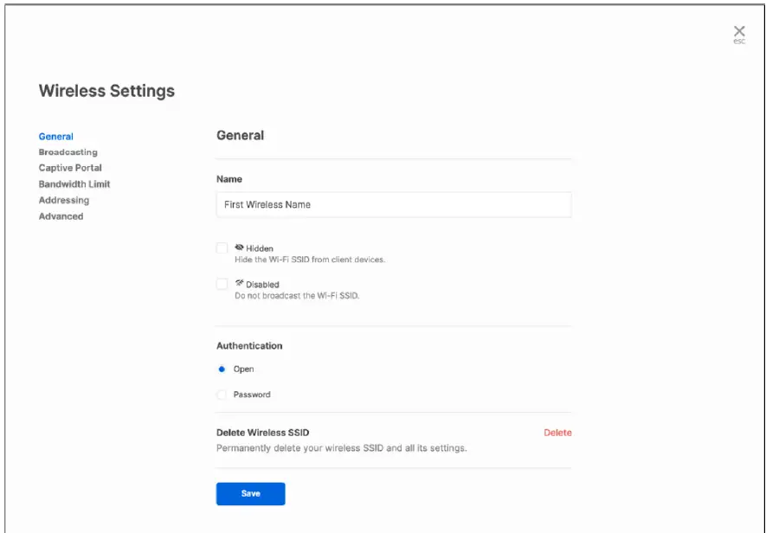The height and width of the screenshot is (533, 766).
Task: Close the Wireless Settings dialog with X
Action: [x=738, y=32]
